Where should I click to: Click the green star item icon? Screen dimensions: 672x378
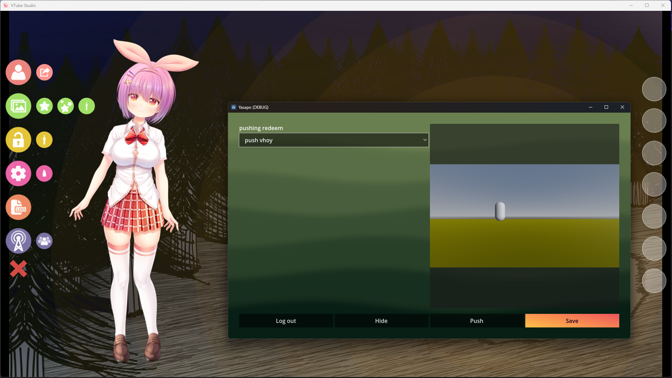pyautogui.click(x=44, y=106)
